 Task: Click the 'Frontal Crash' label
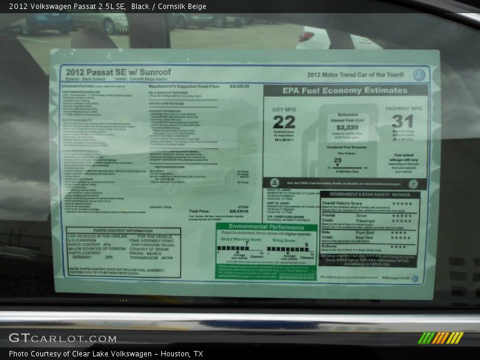point(328,218)
